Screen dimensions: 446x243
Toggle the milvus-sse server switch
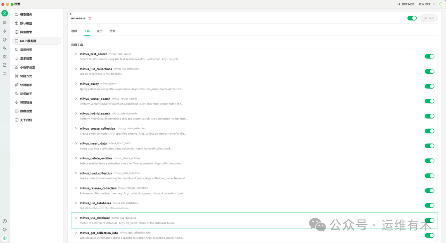[412, 18]
